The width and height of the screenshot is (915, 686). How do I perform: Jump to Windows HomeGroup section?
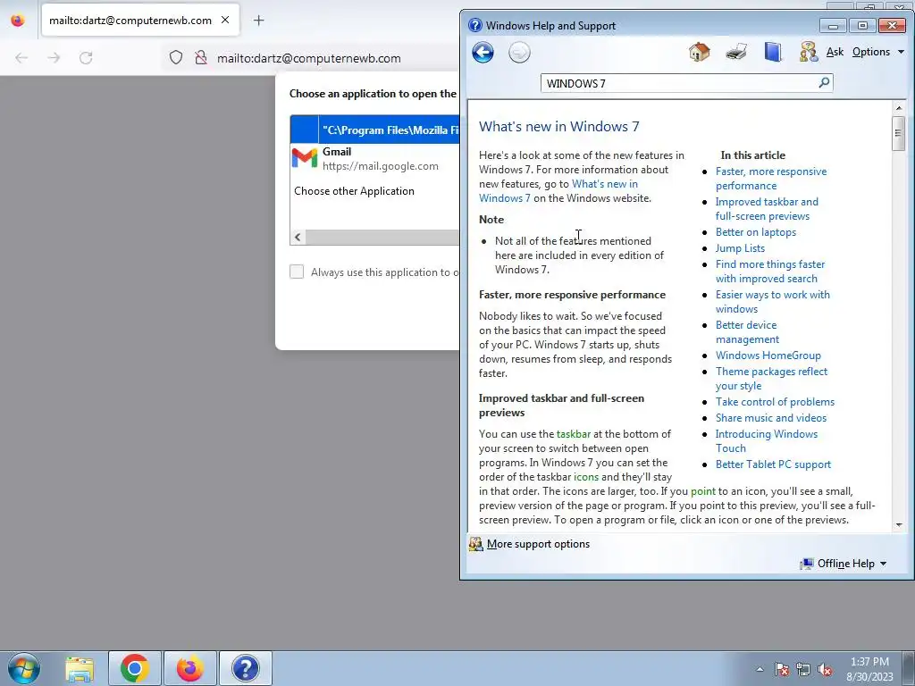(768, 356)
